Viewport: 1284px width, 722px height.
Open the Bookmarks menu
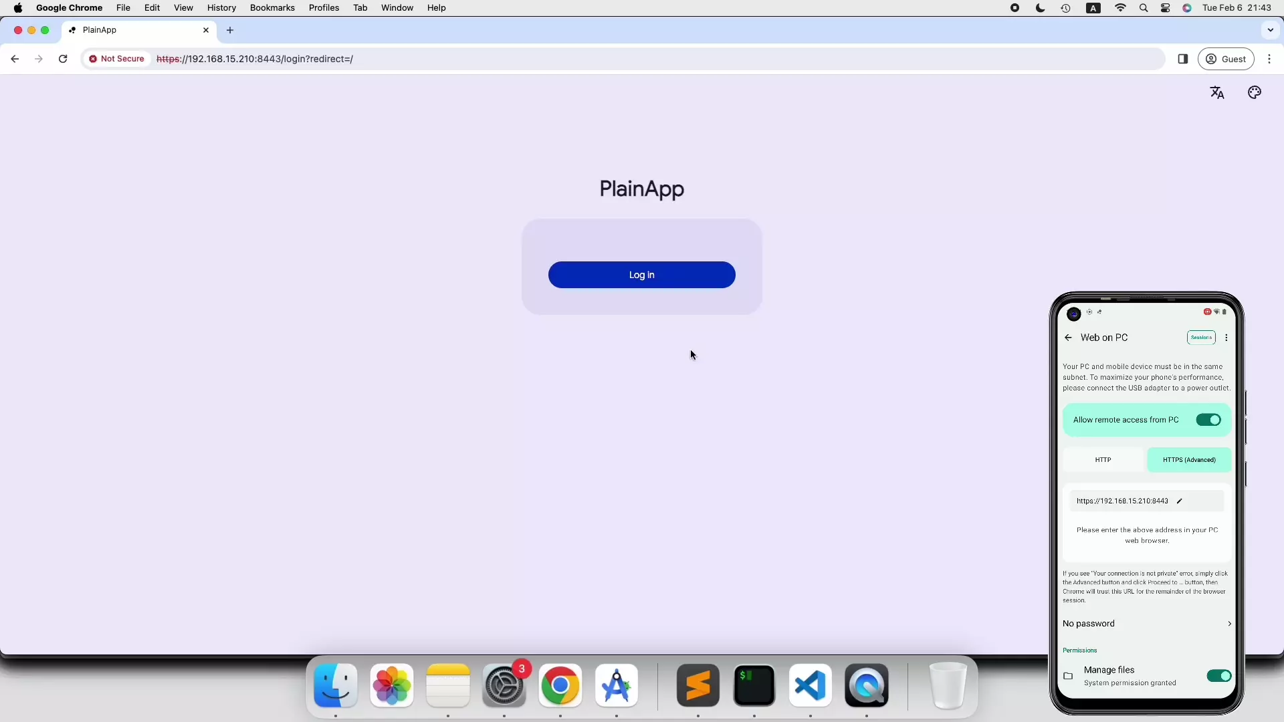(x=272, y=8)
